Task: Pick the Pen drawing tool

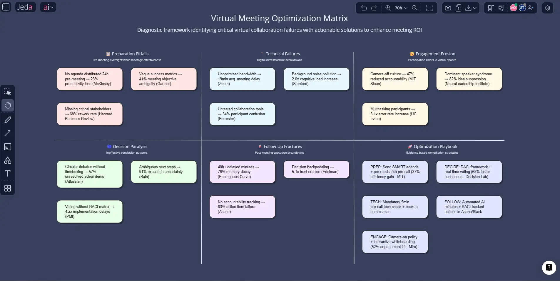Action: coord(7,120)
